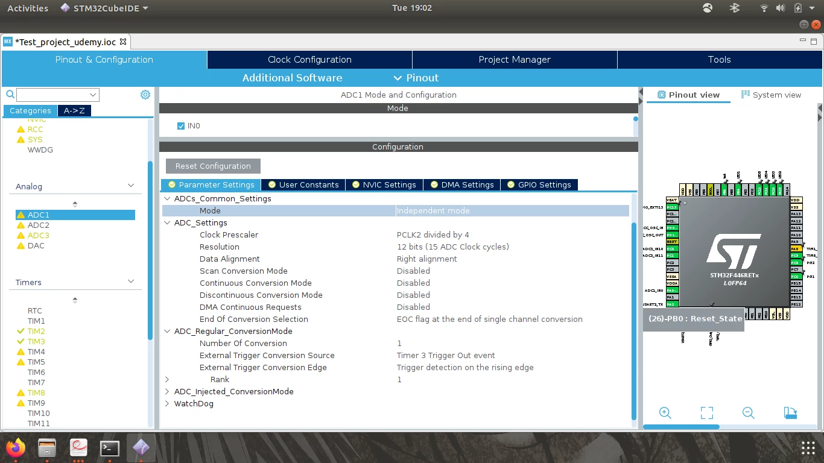Switch to the A->Z list tab

(x=74, y=110)
